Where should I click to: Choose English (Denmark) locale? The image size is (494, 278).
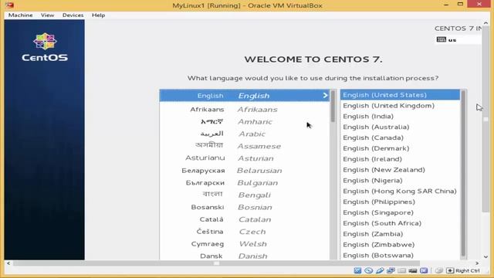pos(400,148)
